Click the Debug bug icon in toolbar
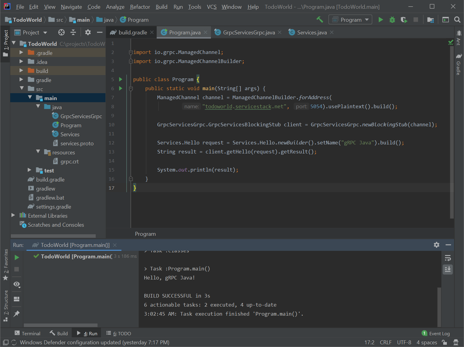 click(x=392, y=20)
